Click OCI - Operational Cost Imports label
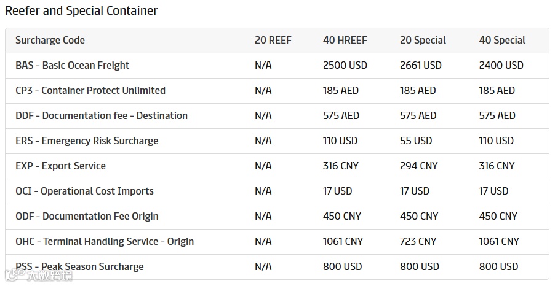 [x=84, y=191]
